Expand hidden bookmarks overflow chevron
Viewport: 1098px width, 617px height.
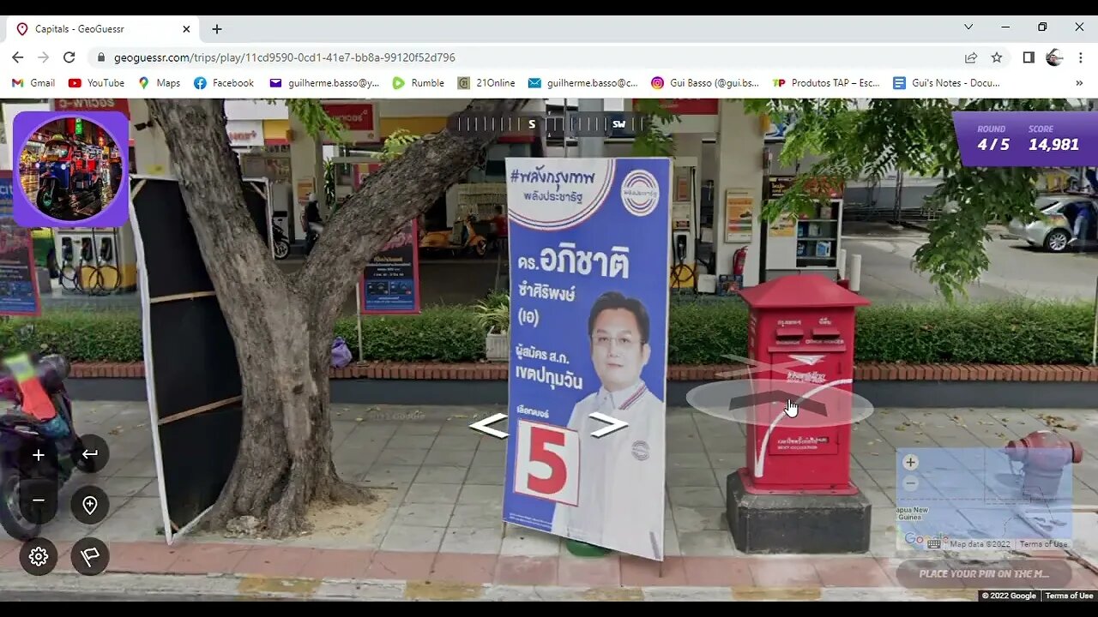tap(1079, 83)
